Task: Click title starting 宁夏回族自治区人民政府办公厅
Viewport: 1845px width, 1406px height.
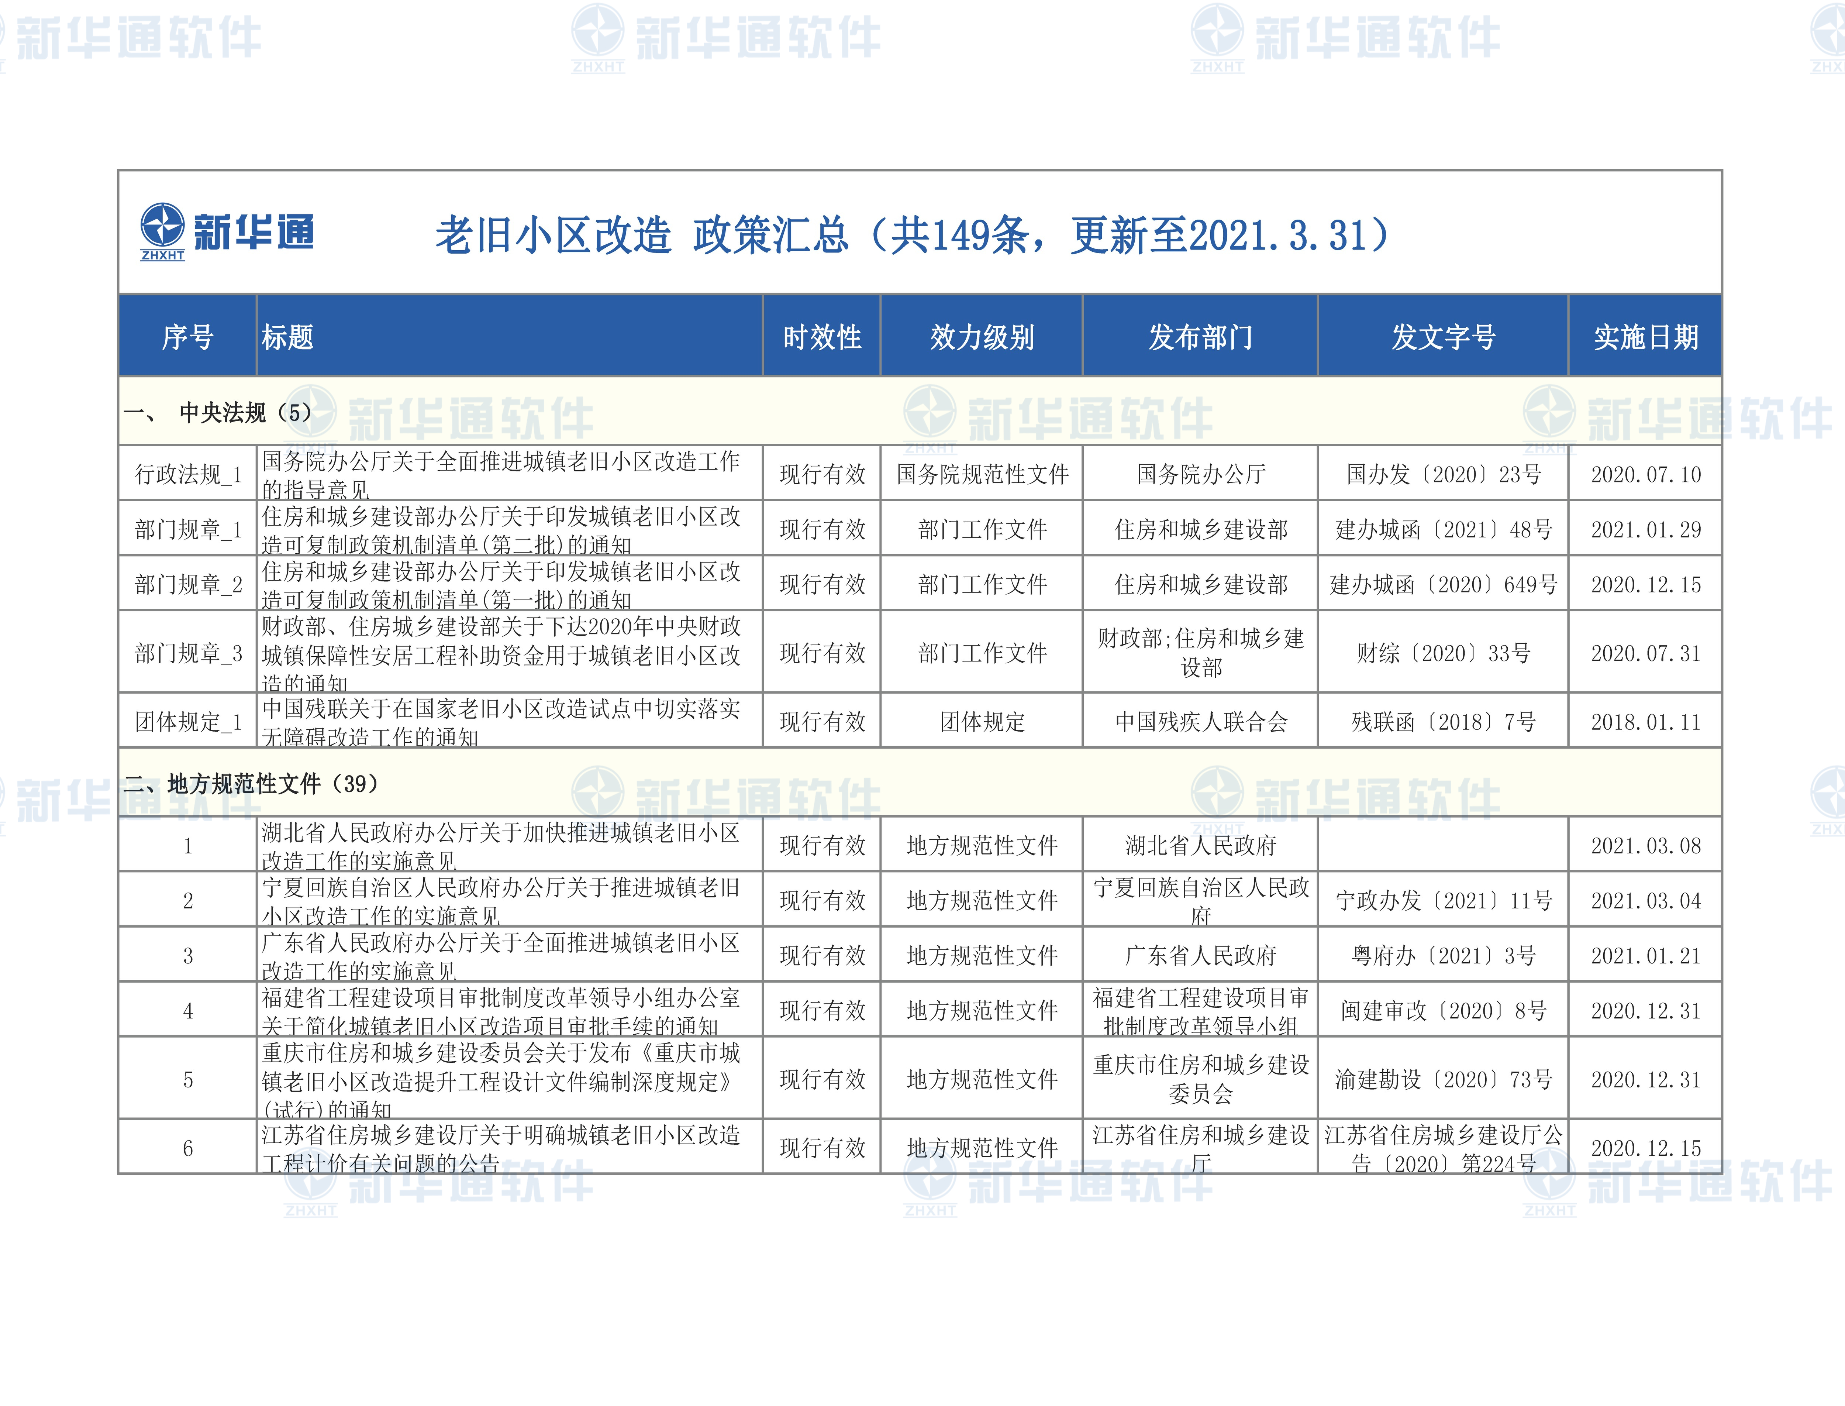Action: coord(501,901)
